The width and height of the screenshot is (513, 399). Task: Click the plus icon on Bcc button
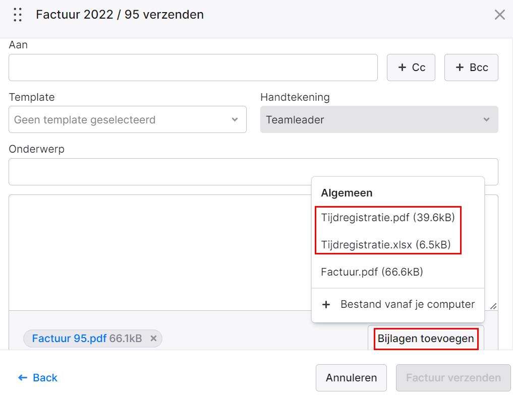460,68
